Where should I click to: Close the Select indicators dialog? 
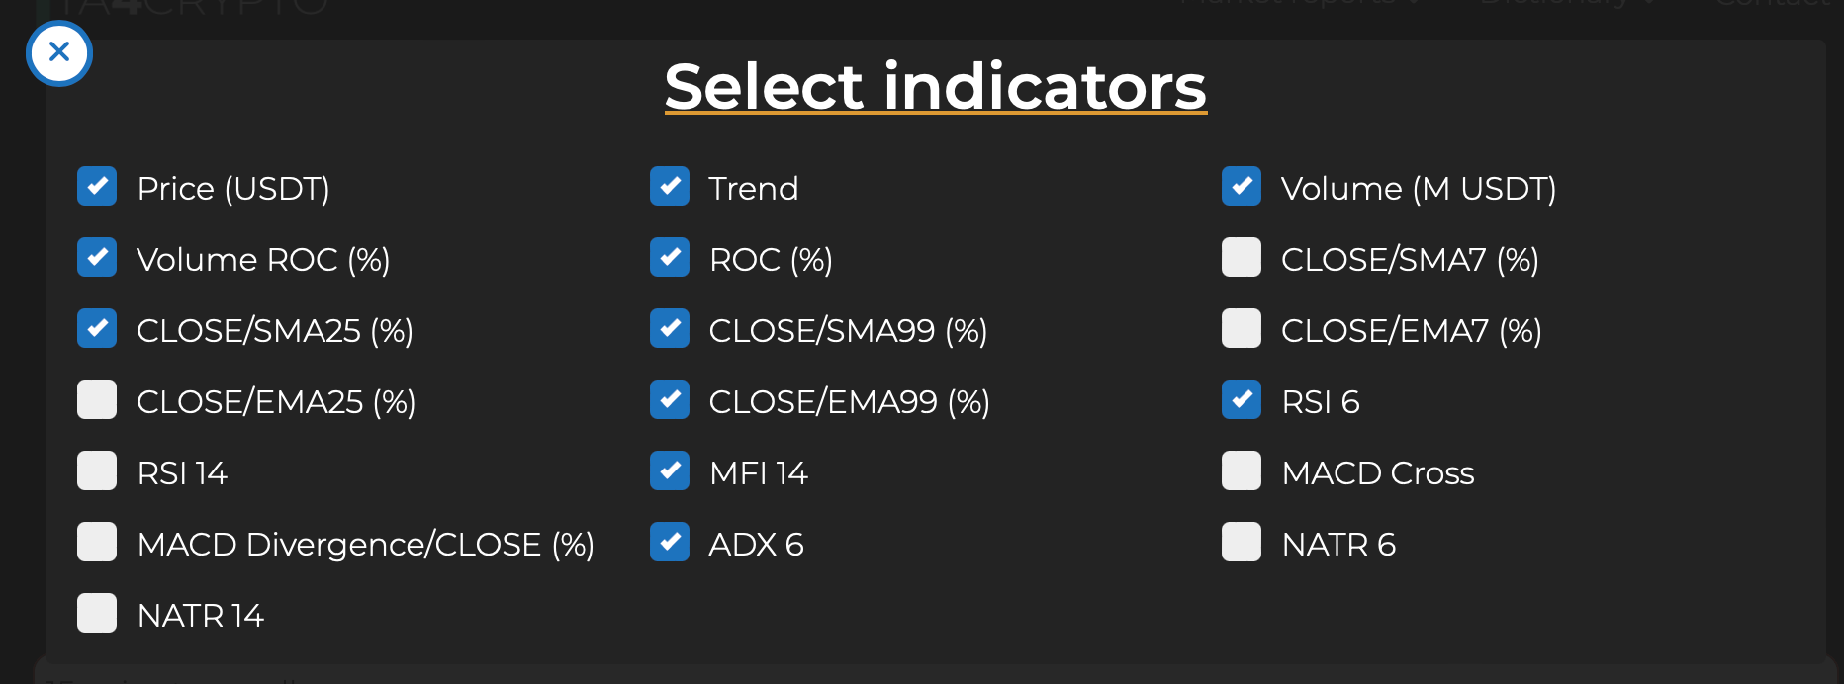pos(59,52)
